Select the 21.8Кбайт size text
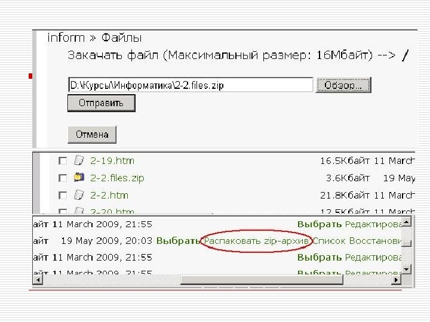 (x=345, y=196)
